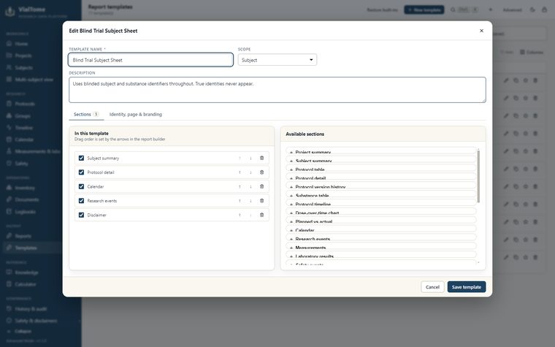Add Substance table from available sections
The height and width of the screenshot is (347, 555).
coord(381,194)
